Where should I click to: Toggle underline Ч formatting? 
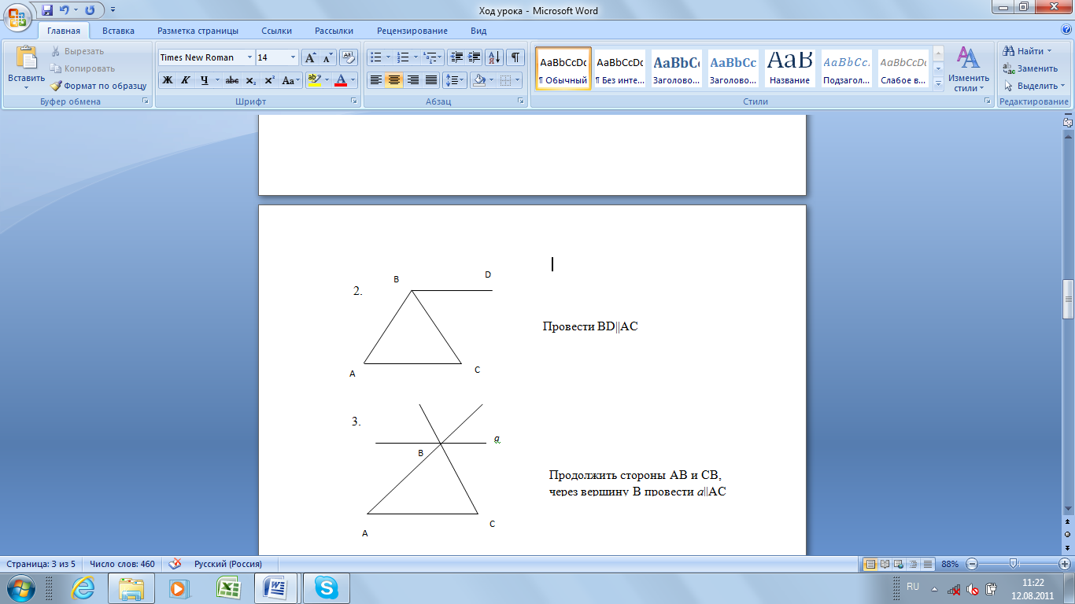[205, 80]
